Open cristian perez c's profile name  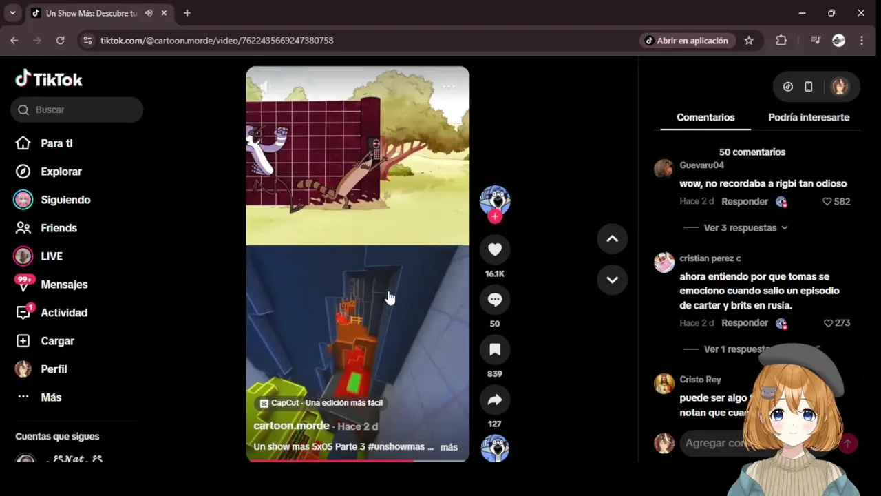[x=710, y=258]
